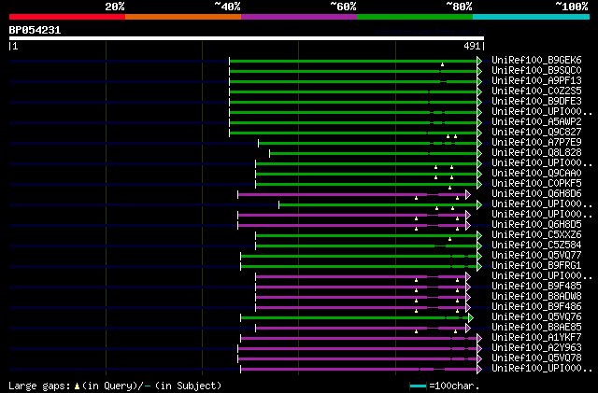Click the cyan ~100% legend segment
Viewport: 598px width, 393px height.
pos(532,17)
